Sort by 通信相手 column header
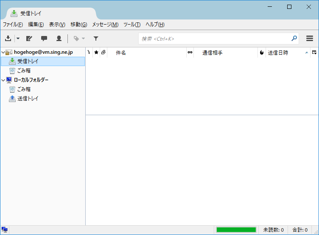 (226, 53)
